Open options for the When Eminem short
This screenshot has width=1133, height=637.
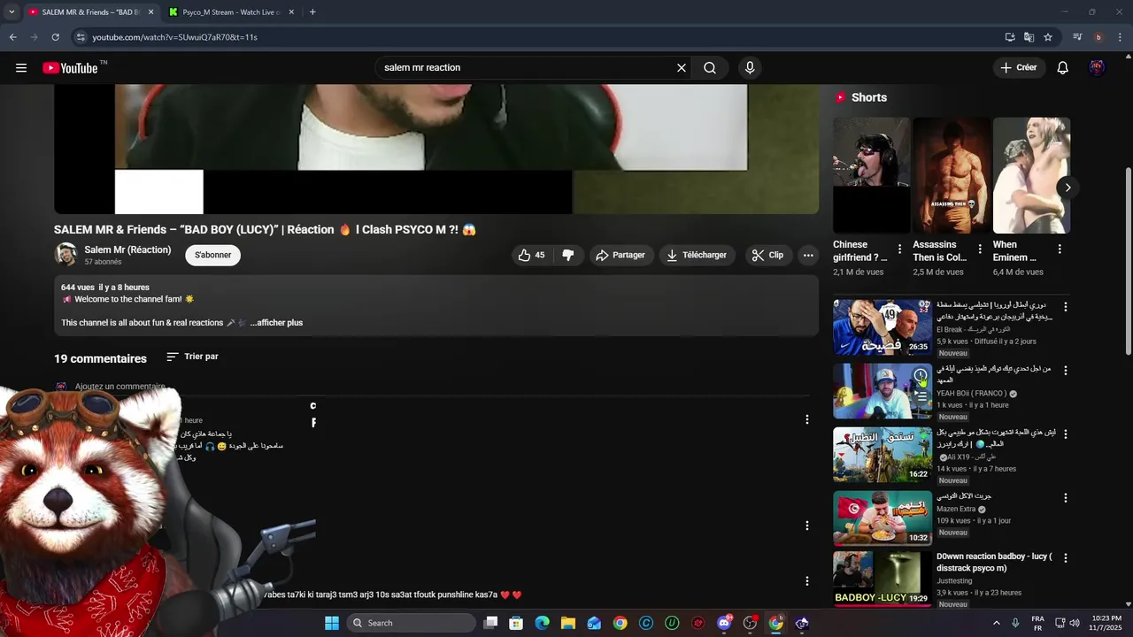click(1060, 249)
